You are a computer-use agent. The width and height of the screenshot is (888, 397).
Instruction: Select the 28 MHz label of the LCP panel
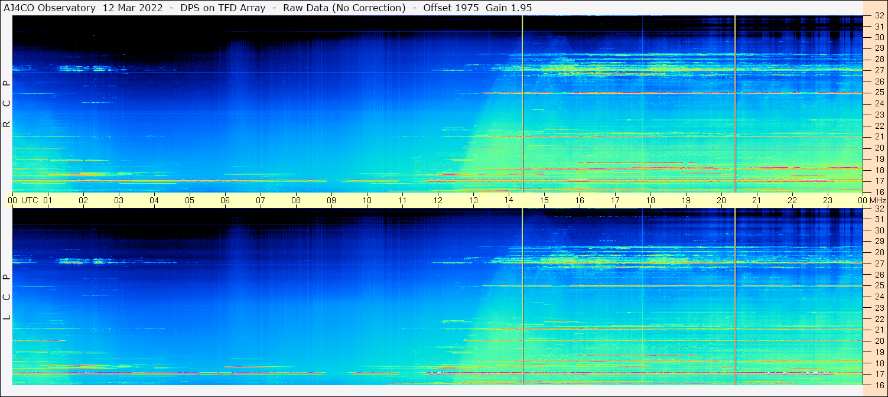pyautogui.click(x=879, y=253)
